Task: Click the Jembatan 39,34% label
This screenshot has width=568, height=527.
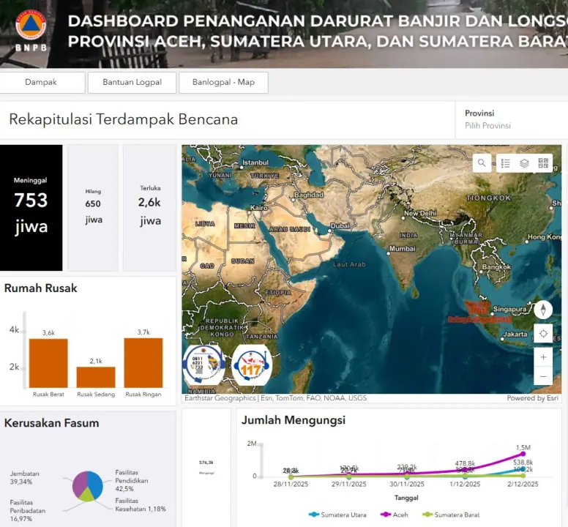Action: [24, 477]
